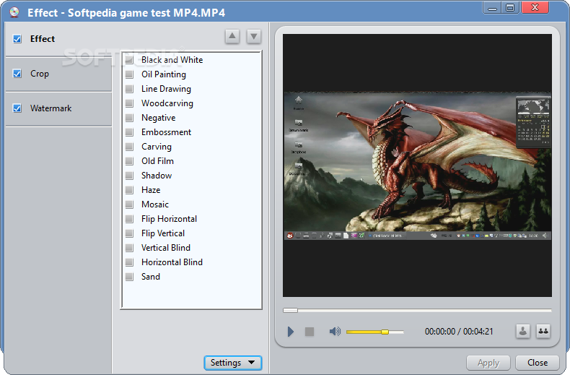Check the Mosaic effect box
This screenshot has width=570, height=375.
pos(129,204)
